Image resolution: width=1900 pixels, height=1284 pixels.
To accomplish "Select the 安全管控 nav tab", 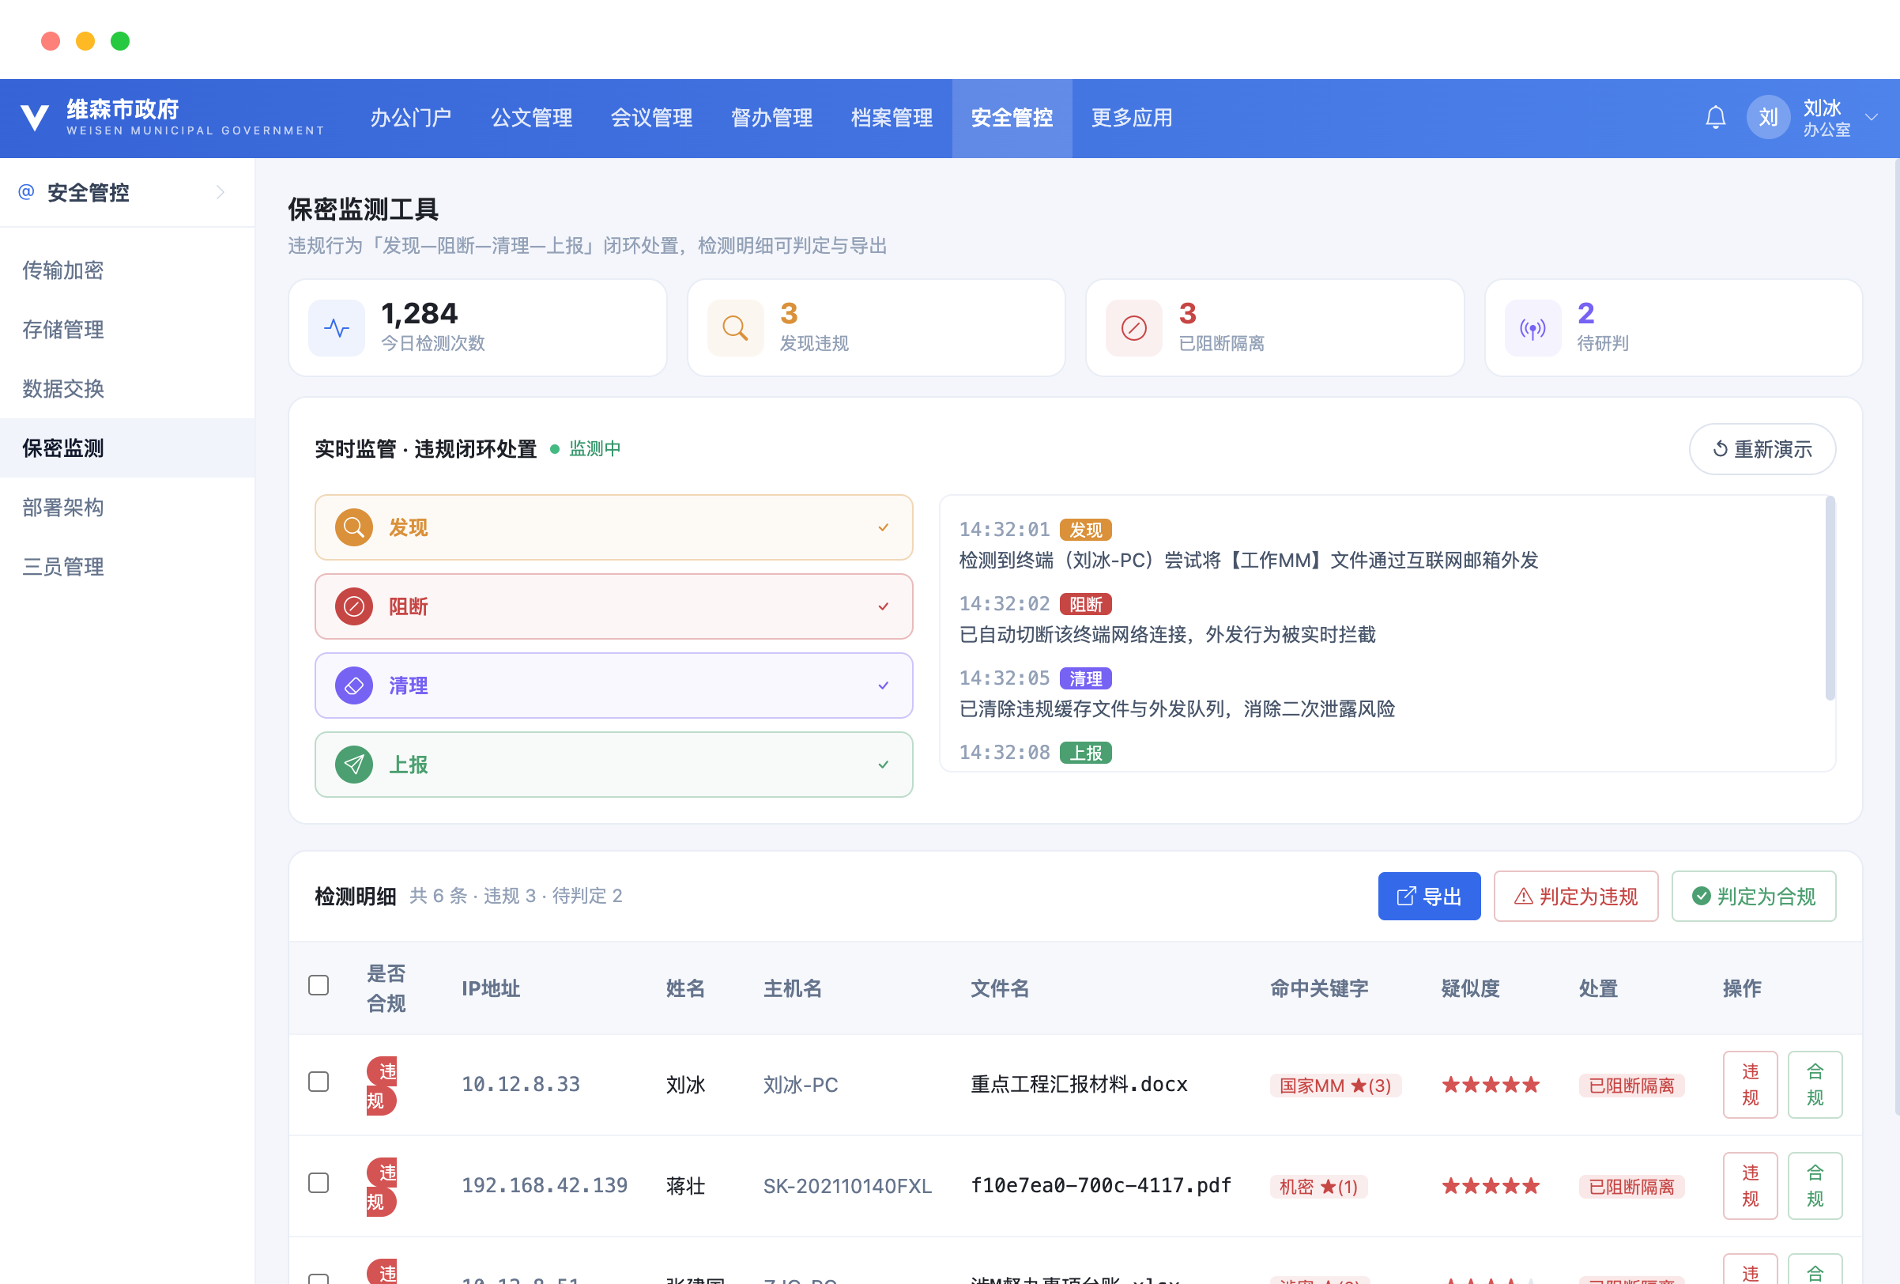I will click(1012, 118).
